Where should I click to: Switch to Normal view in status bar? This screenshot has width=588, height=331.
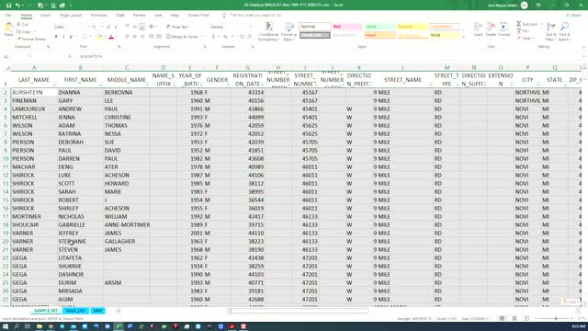coord(503,319)
